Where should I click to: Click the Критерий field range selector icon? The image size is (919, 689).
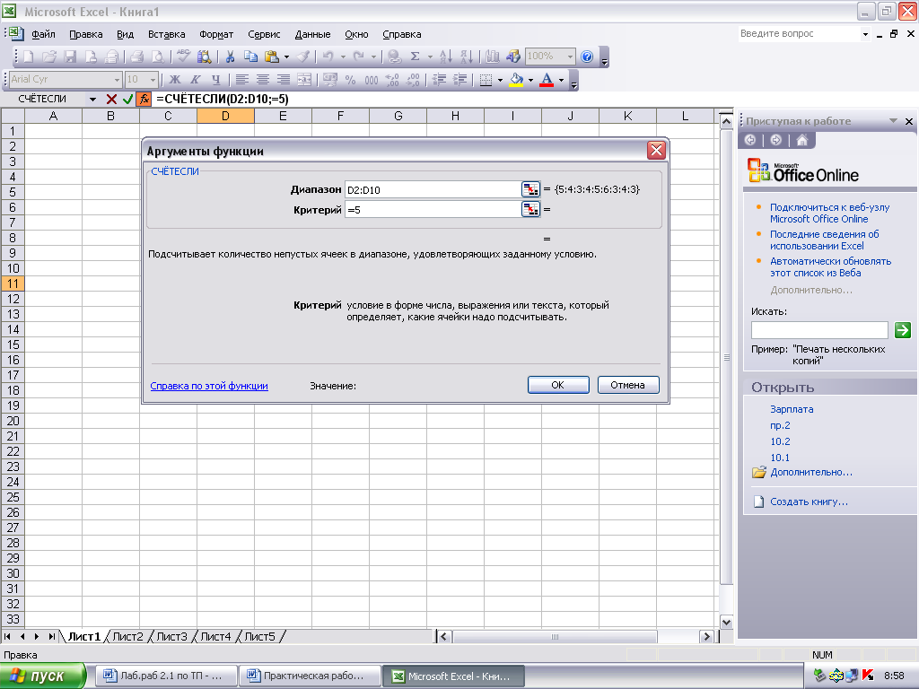(530, 209)
